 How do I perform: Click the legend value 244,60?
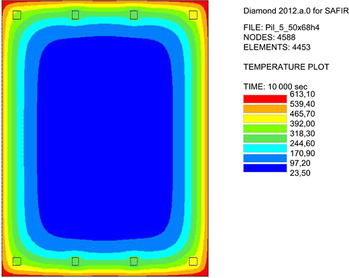(302, 144)
